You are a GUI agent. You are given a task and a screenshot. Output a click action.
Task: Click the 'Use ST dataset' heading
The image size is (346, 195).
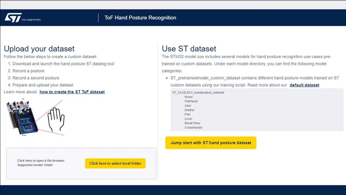pos(189,49)
